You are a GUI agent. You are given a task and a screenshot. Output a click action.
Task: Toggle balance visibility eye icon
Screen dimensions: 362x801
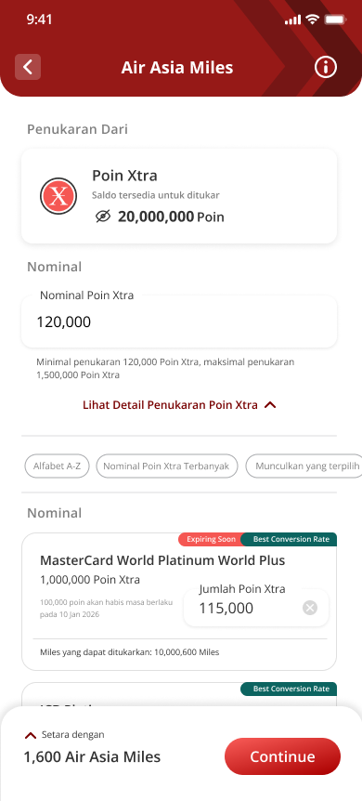103,217
